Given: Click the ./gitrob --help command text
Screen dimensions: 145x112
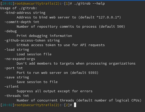Looking at the screenshot, I should (x=89, y=4).
